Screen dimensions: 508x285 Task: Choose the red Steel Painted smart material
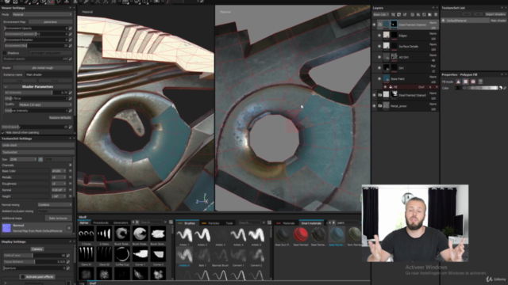click(x=301, y=236)
